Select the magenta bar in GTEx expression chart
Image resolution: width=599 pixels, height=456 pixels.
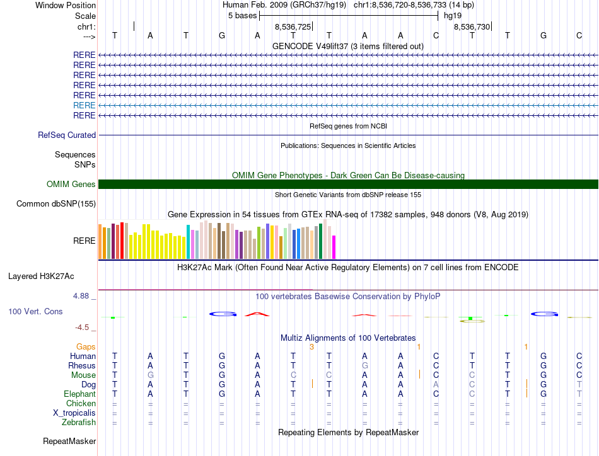[334, 246]
